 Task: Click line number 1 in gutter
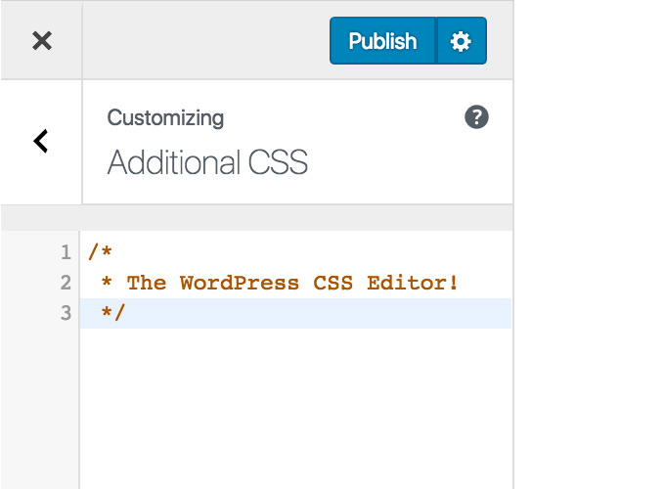click(x=66, y=252)
